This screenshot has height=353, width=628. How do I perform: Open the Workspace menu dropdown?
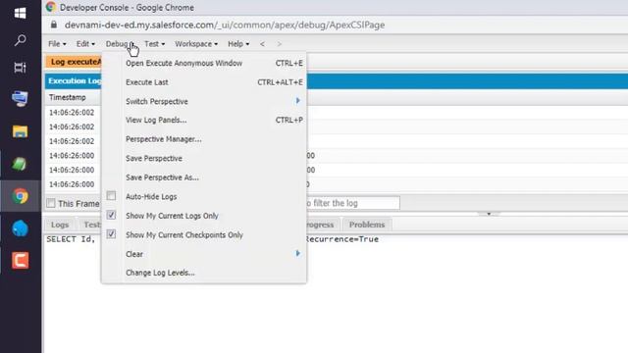196,44
